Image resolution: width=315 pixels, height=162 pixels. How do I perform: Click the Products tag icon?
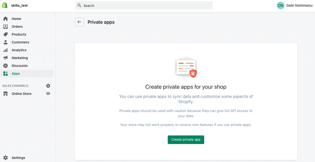click(x=6, y=34)
